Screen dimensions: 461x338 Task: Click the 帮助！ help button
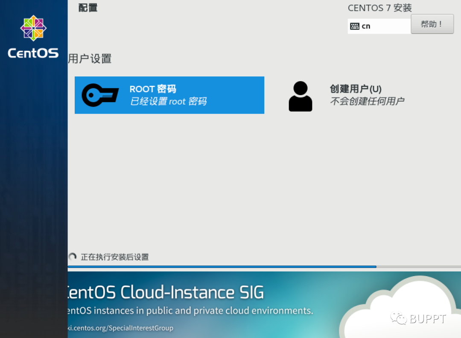tap(432, 24)
